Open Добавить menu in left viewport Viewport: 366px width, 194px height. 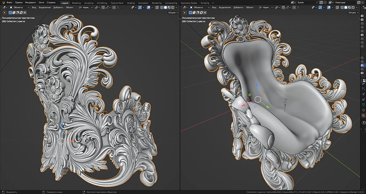click(58, 7)
